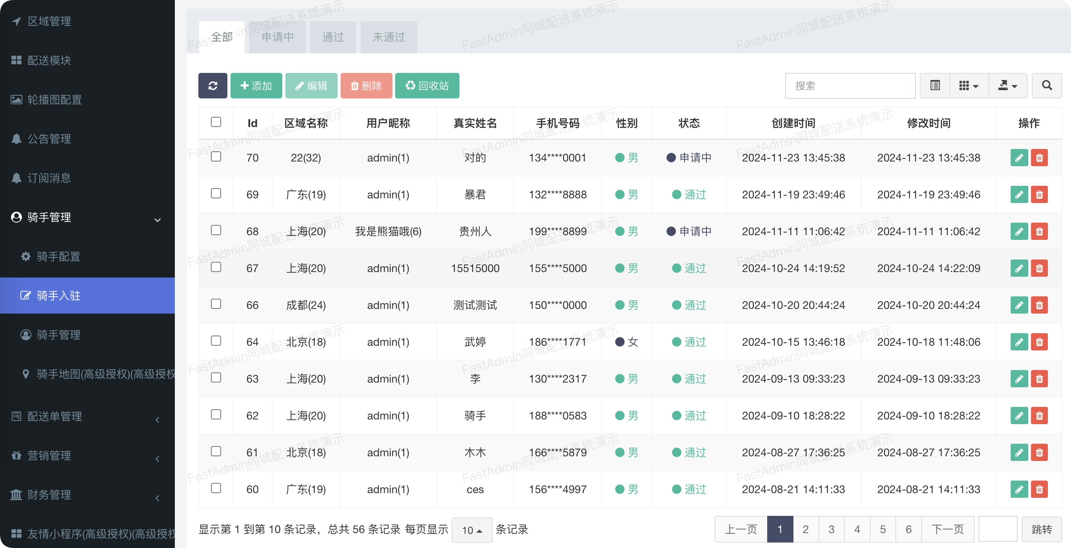Screen dimensions: 1071x548
Task: Click the search magnifier icon button
Action: (x=1046, y=86)
